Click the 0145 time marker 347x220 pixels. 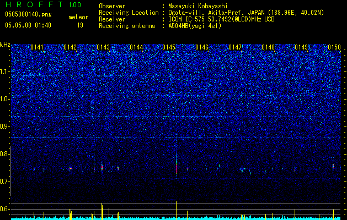coord(169,47)
